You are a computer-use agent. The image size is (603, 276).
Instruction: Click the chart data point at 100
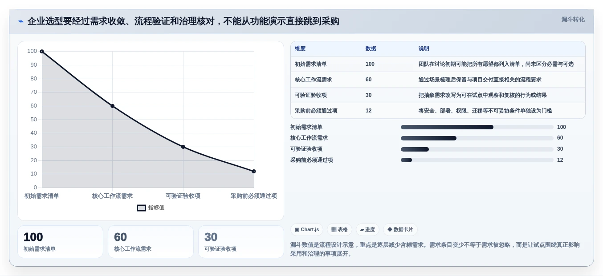click(x=42, y=52)
